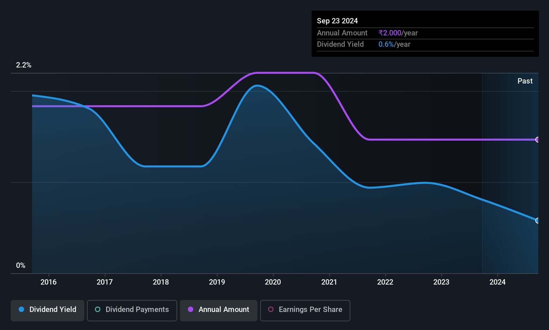Click the purple Annual Amount legend dot

191,309
